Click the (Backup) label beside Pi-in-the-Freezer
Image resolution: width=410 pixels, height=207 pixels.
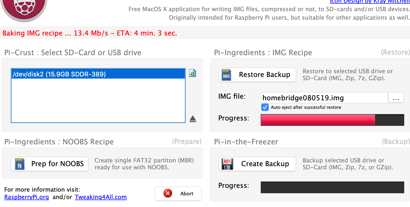tap(396, 141)
